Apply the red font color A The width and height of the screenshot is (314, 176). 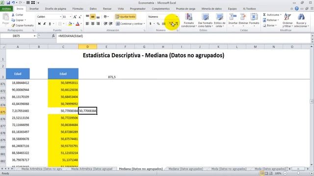(x=78, y=24)
